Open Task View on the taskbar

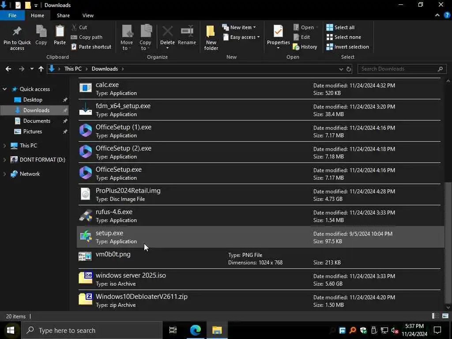coord(173,330)
